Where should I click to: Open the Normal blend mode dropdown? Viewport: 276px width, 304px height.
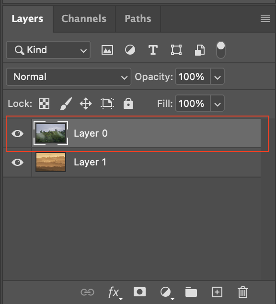click(x=69, y=77)
